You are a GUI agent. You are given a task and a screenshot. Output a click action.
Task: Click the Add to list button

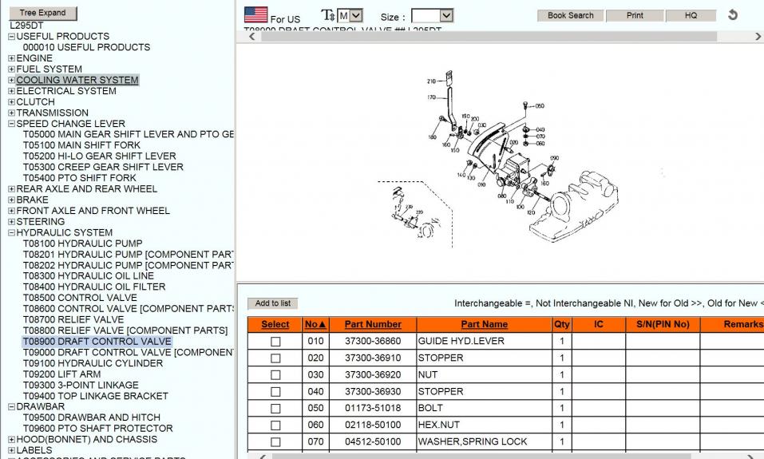click(273, 303)
